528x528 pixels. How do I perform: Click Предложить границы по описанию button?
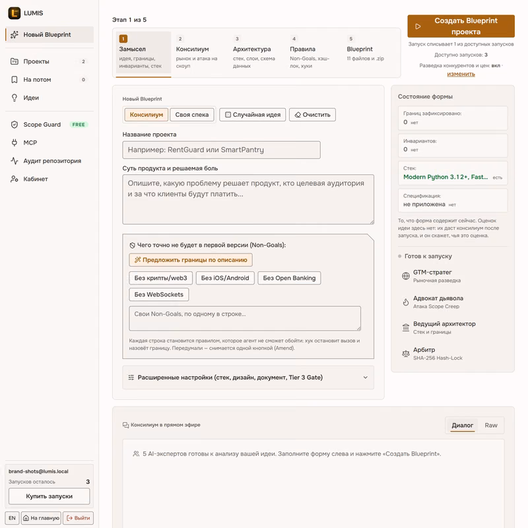point(191,260)
